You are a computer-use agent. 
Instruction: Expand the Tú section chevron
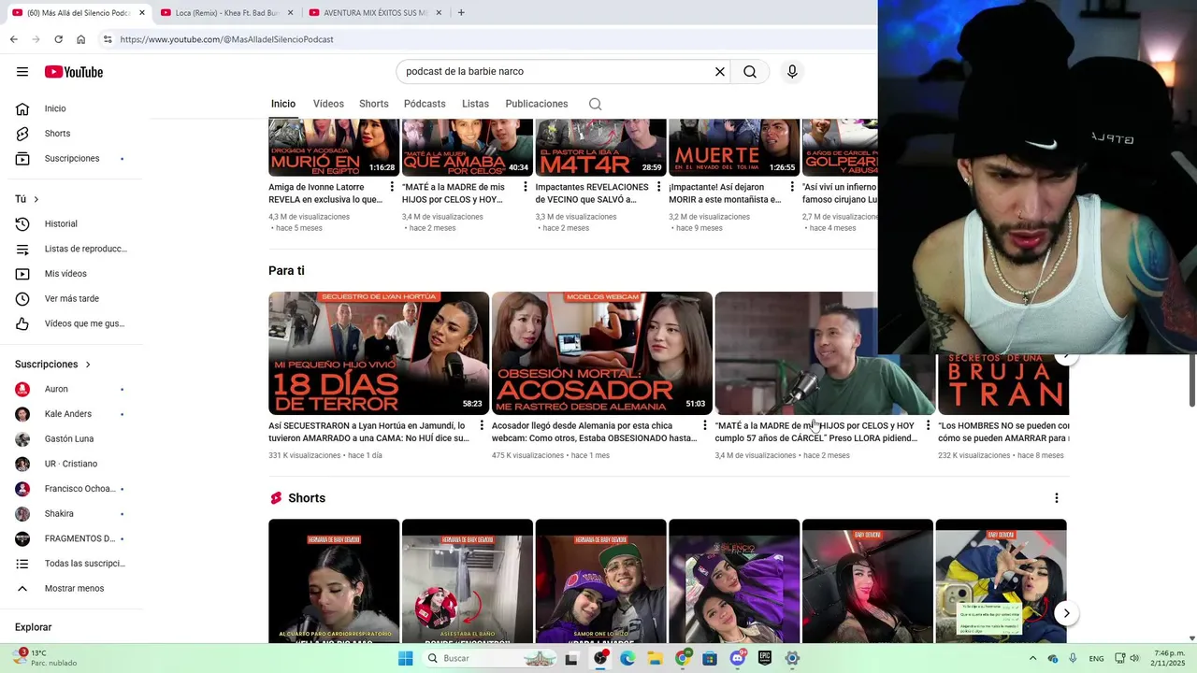point(36,199)
